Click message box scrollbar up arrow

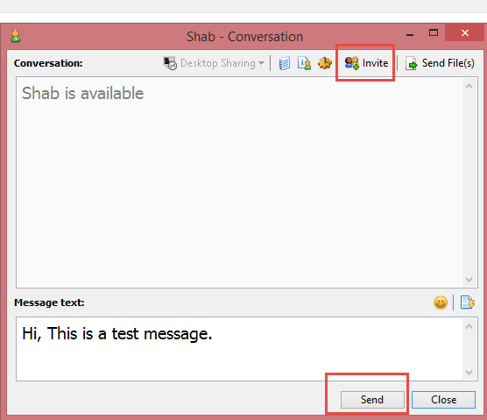click(x=469, y=326)
